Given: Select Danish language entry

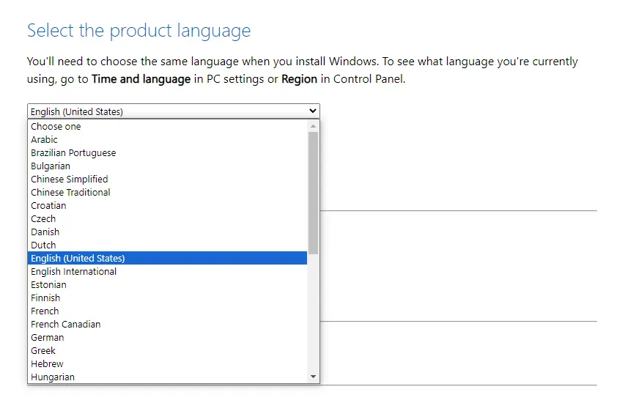Looking at the screenshot, I should coord(167,232).
